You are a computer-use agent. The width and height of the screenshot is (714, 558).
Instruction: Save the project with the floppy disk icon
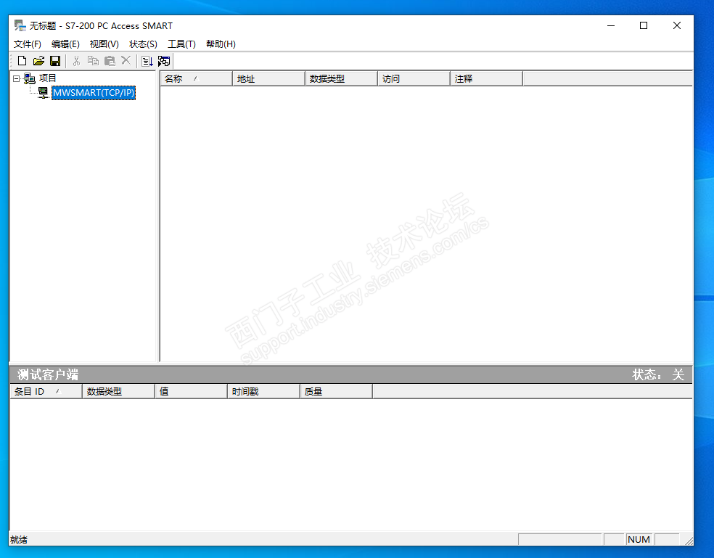[x=55, y=61]
